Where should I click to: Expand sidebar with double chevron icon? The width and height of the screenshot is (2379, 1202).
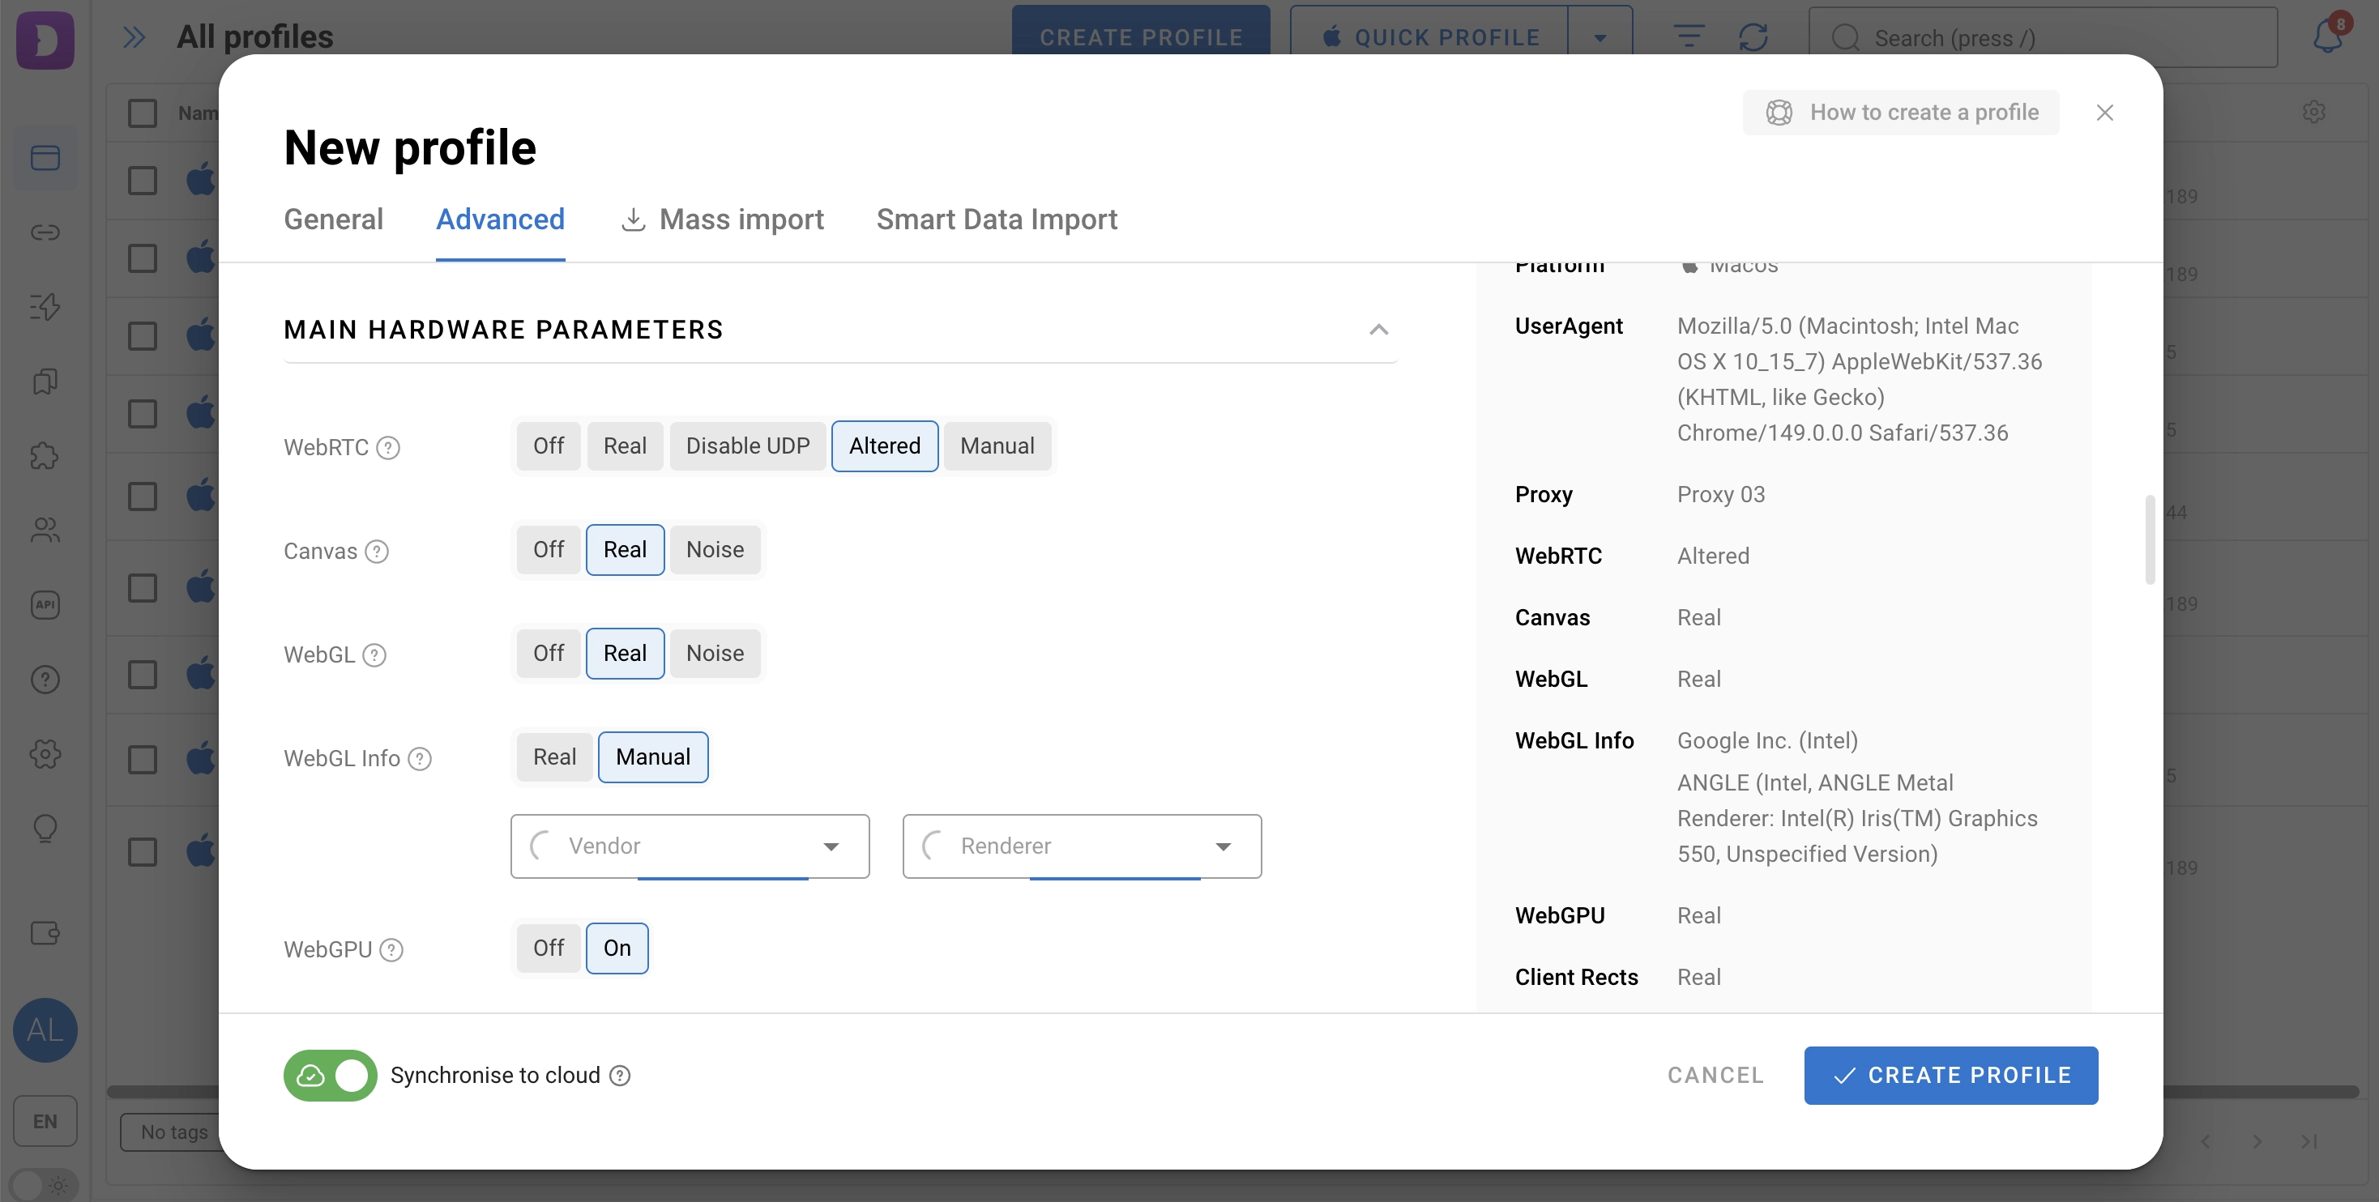coord(134,38)
